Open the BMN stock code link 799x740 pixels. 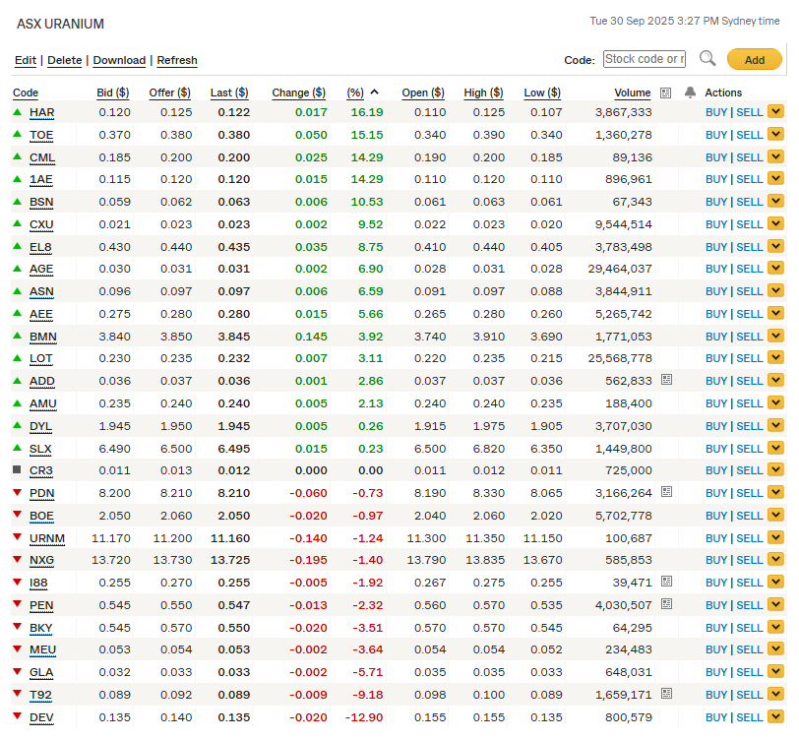coord(43,337)
